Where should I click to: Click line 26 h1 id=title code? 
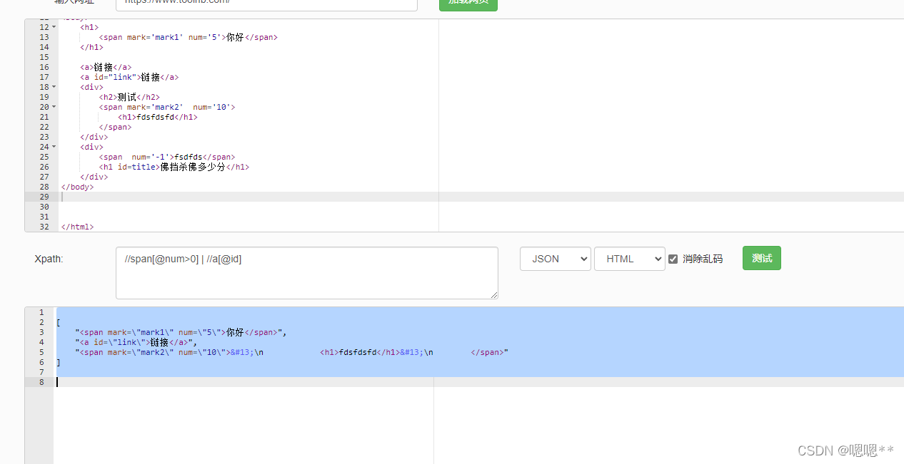coord(174,167)
